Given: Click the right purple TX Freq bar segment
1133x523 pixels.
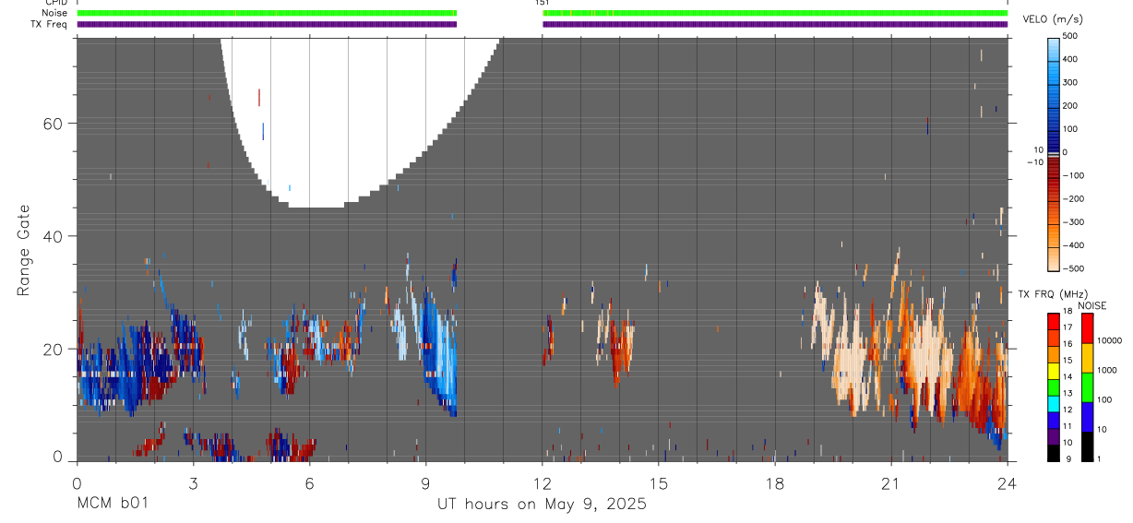Looking at the screenshot, I should pyautogui.click(x=775, y=24).
